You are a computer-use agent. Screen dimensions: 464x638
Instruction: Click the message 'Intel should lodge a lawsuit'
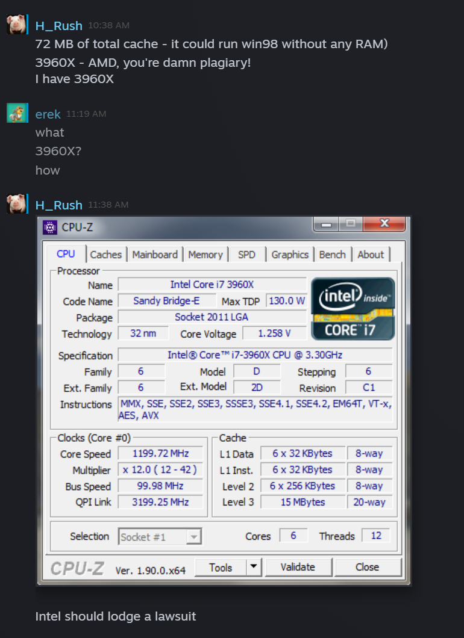pos(116,616)
